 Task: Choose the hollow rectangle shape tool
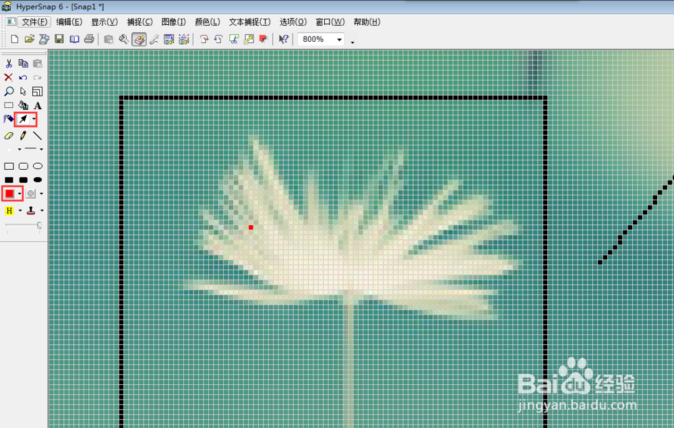(x=9, y=166)
